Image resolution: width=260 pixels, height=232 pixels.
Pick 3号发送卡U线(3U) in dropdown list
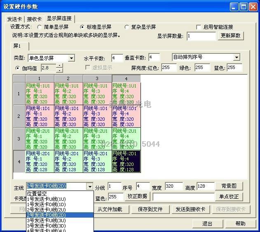click(x=46, y=220)
